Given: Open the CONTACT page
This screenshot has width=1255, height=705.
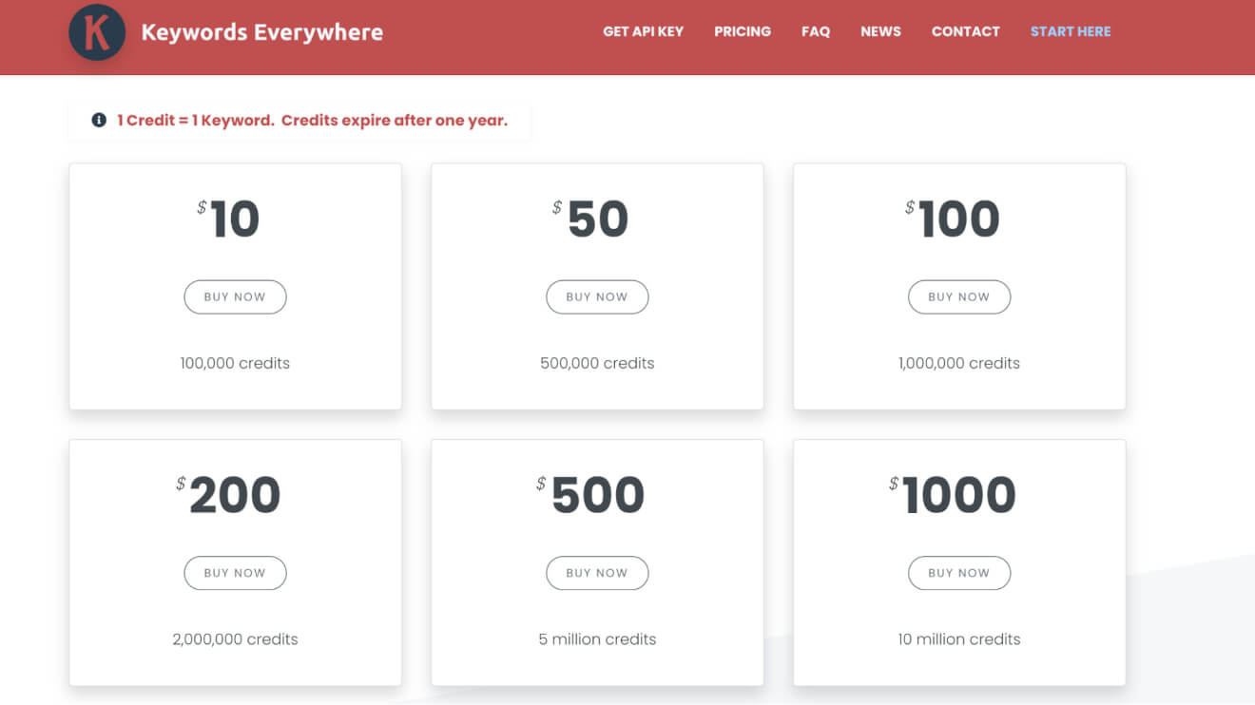Looking at the screenshot, I should pyautogui.click(x=966, y=31).
